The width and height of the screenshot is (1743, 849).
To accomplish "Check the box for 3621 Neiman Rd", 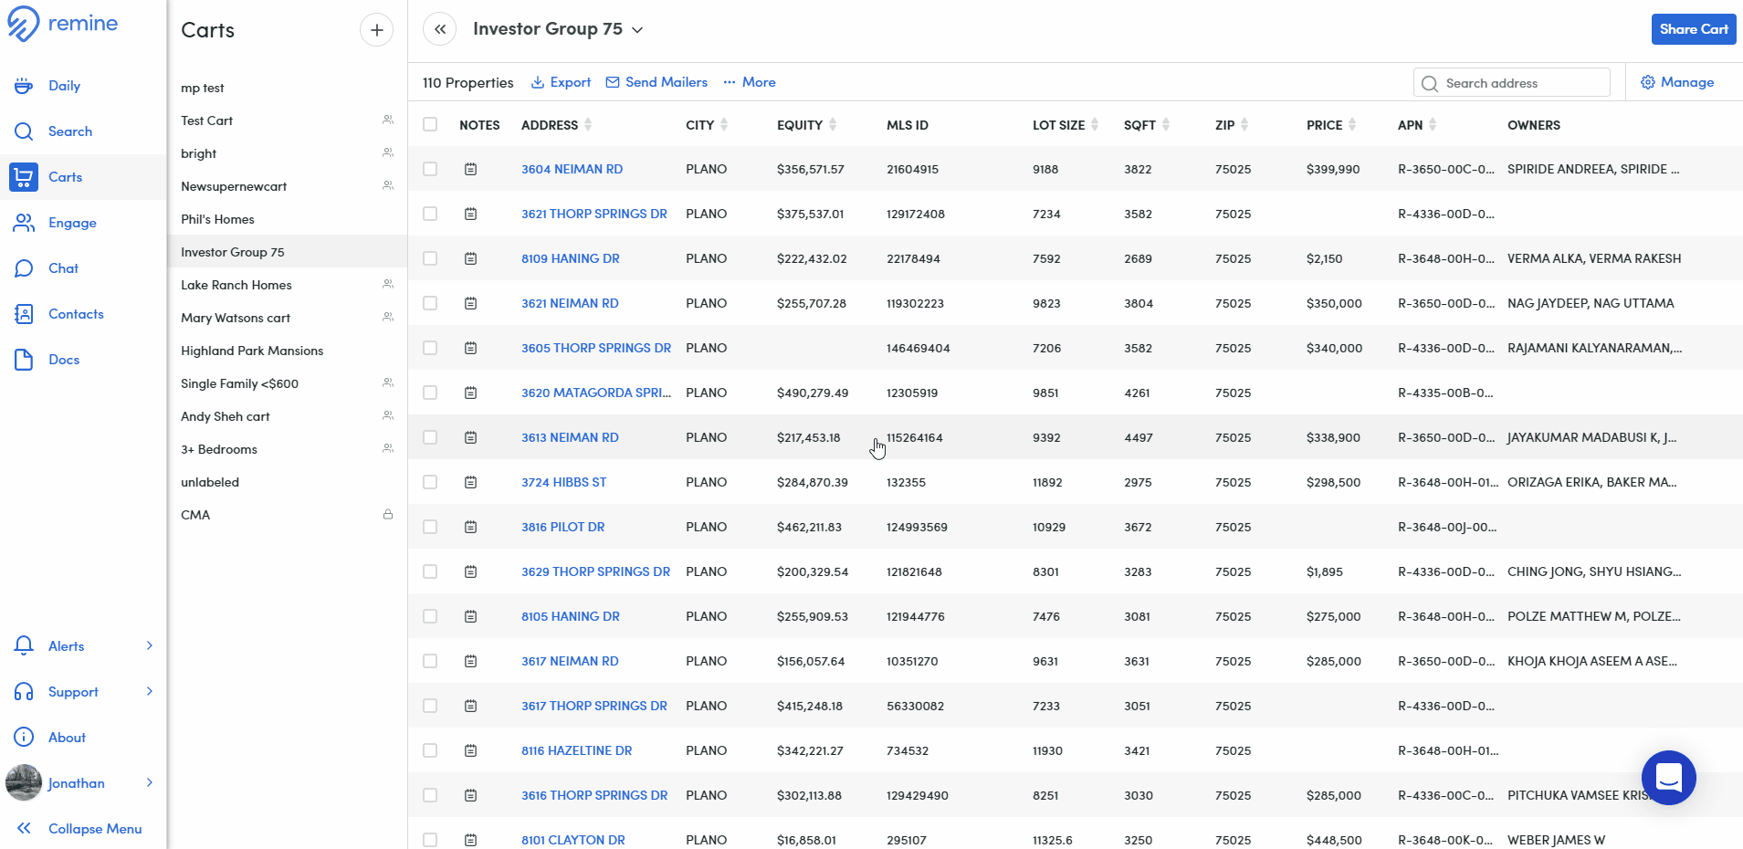I will (x=430, y=303).
